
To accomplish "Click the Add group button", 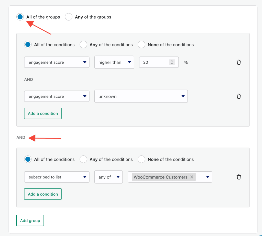I will point(30,220).
